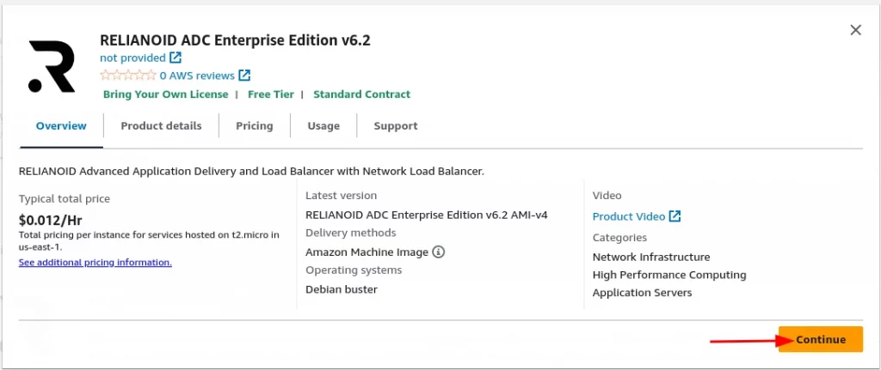Click the Standard Contract label
Screen dimensions: 881x370
pyautogui.click(x=362, y=94)
